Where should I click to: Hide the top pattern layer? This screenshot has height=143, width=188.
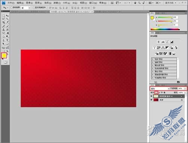click(151, 96)
